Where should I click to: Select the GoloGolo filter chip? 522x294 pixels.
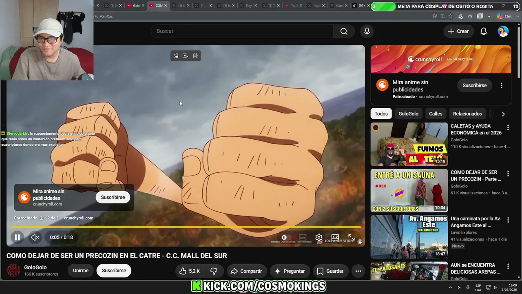(x=408, y=114)
